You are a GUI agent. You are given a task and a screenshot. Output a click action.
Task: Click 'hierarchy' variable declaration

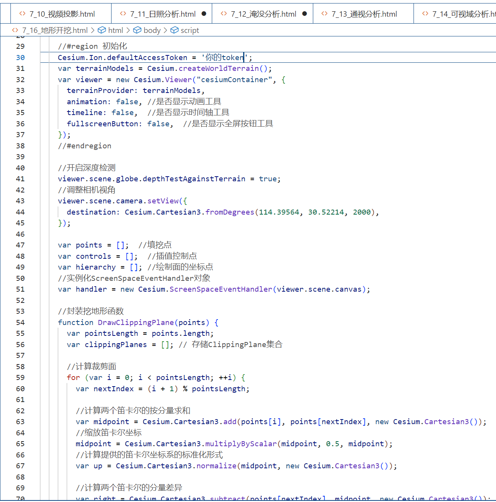pos(96,267)
